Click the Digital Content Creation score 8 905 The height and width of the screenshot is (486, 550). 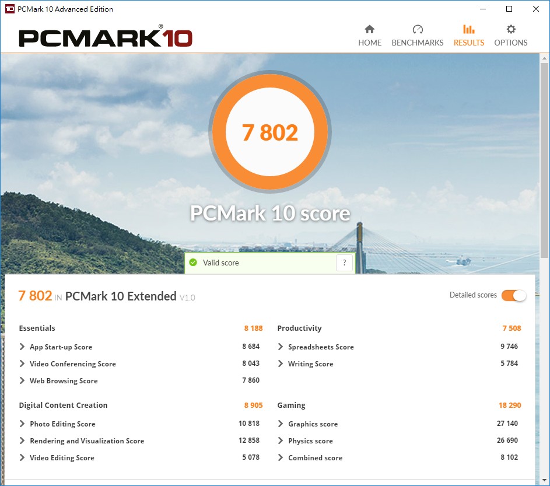pos(253,405)
